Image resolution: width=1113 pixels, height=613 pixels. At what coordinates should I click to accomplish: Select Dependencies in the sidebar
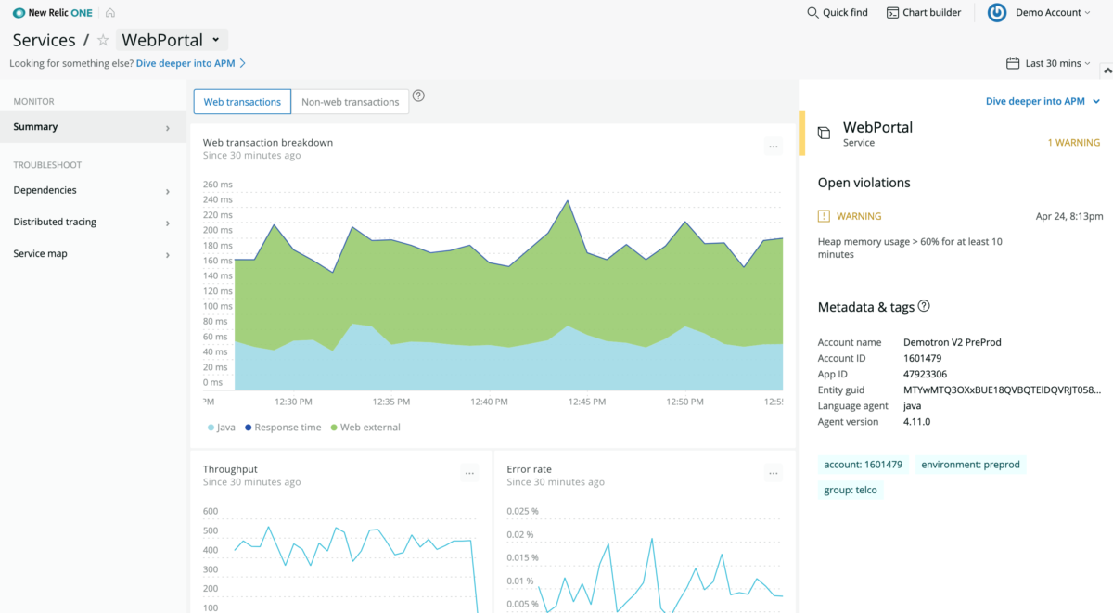tap(93, 190)
